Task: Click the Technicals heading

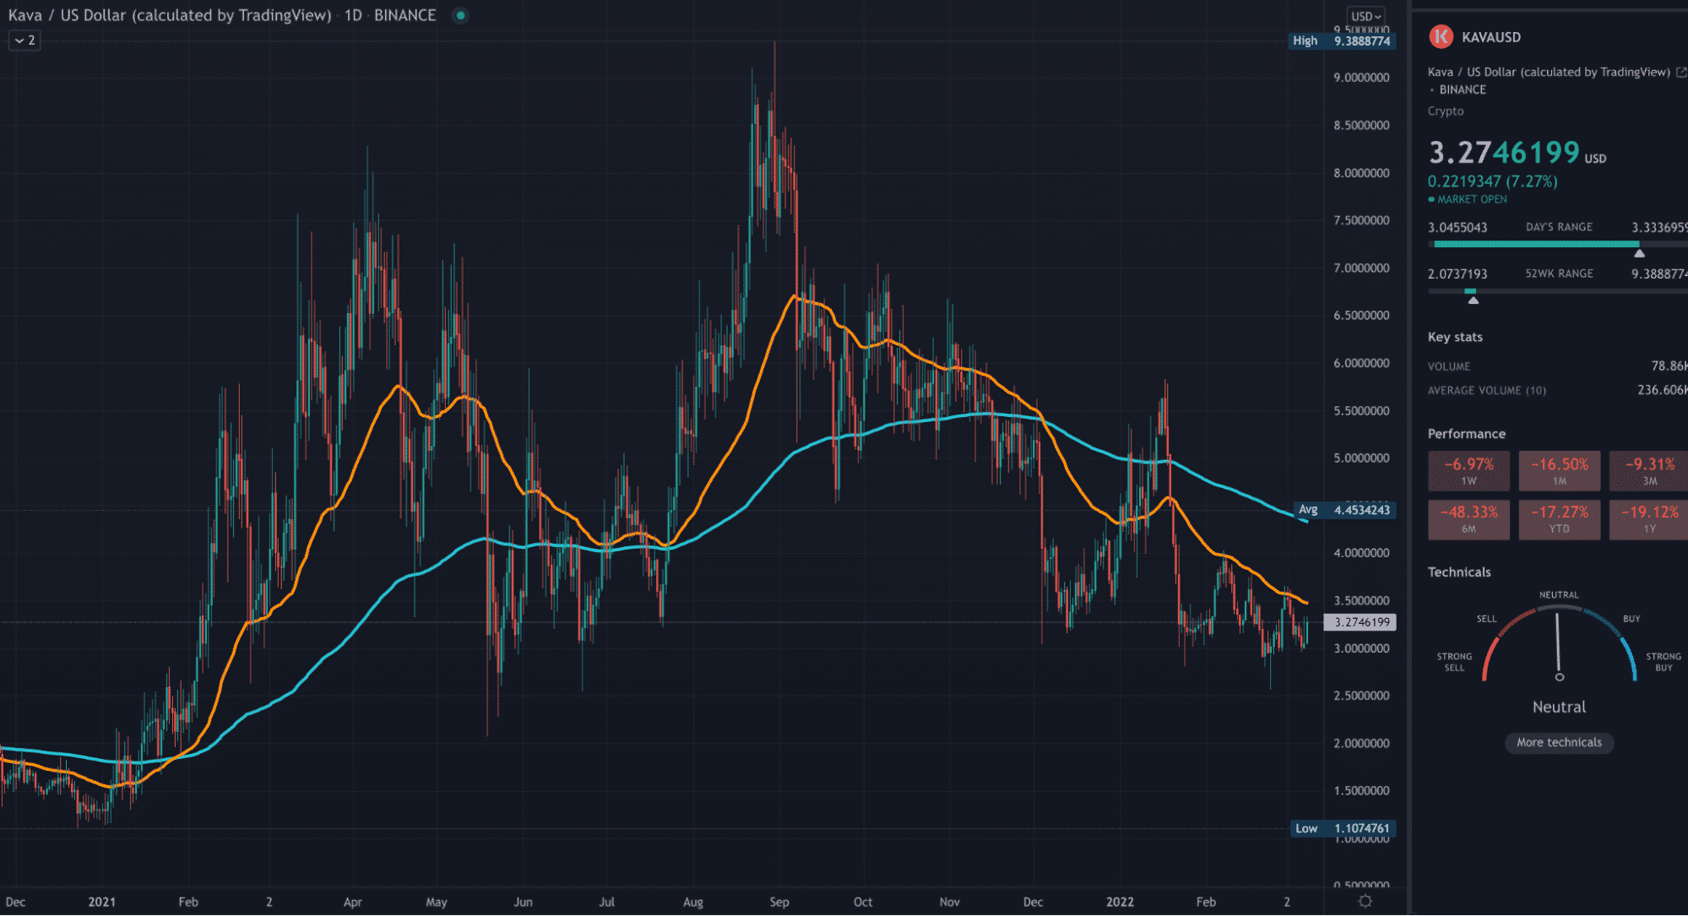Action: pos(1459,572)
